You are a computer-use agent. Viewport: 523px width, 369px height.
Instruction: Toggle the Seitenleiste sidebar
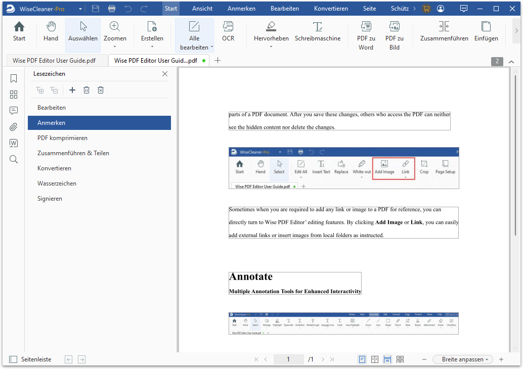coord(30,359)
